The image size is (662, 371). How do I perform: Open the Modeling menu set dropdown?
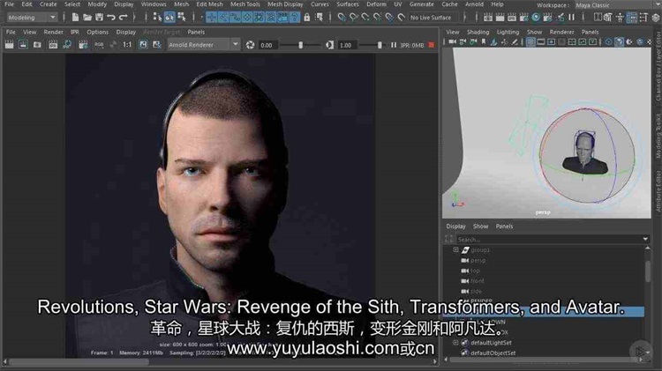(x=32, y=18)
